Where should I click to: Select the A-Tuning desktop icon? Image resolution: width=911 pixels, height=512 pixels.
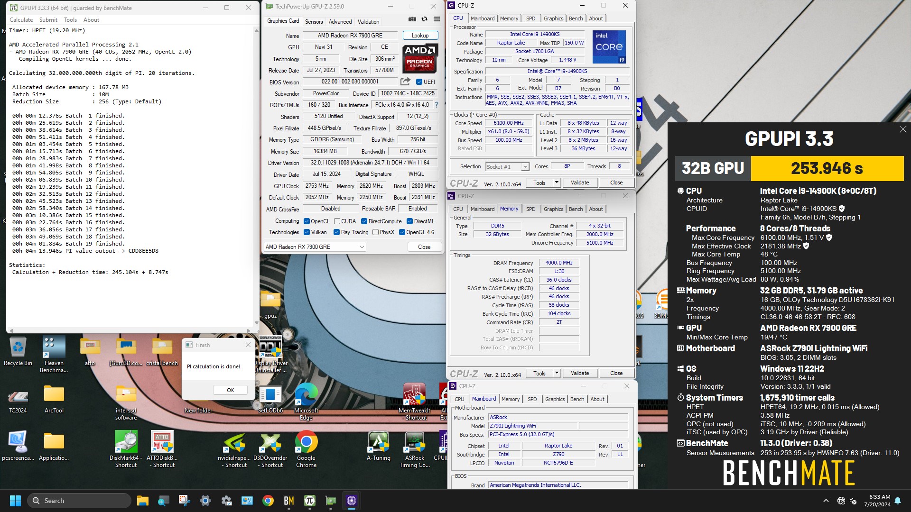point(379,446)
